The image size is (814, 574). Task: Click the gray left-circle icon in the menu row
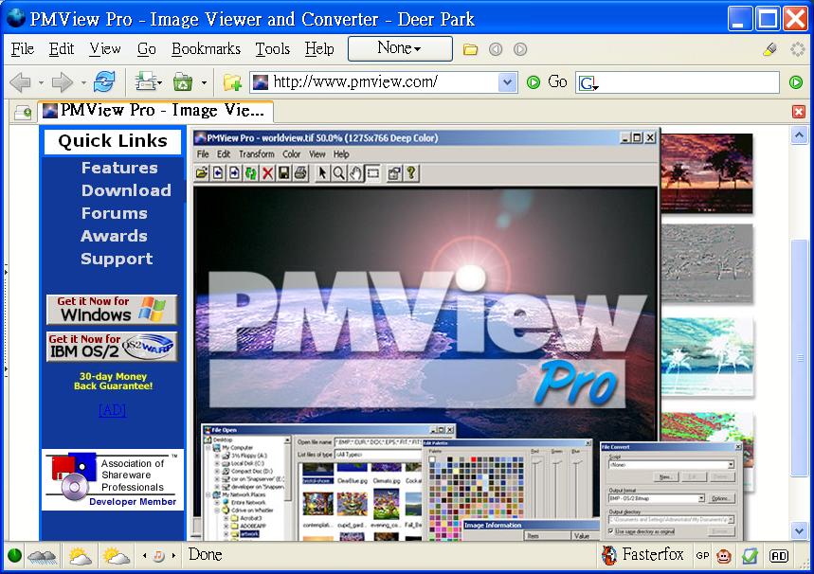coord(496,49)
